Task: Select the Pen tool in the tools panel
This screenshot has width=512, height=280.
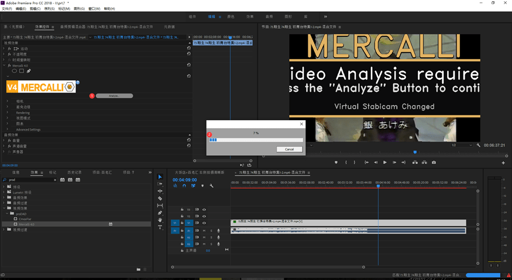Action: (160, 213)
